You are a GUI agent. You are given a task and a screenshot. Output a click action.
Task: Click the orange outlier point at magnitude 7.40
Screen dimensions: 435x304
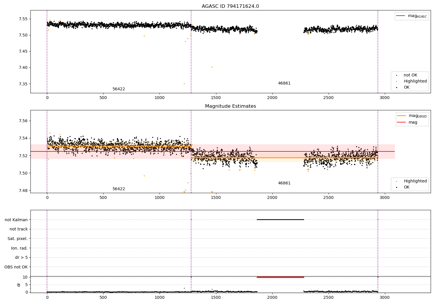(212, 67)
